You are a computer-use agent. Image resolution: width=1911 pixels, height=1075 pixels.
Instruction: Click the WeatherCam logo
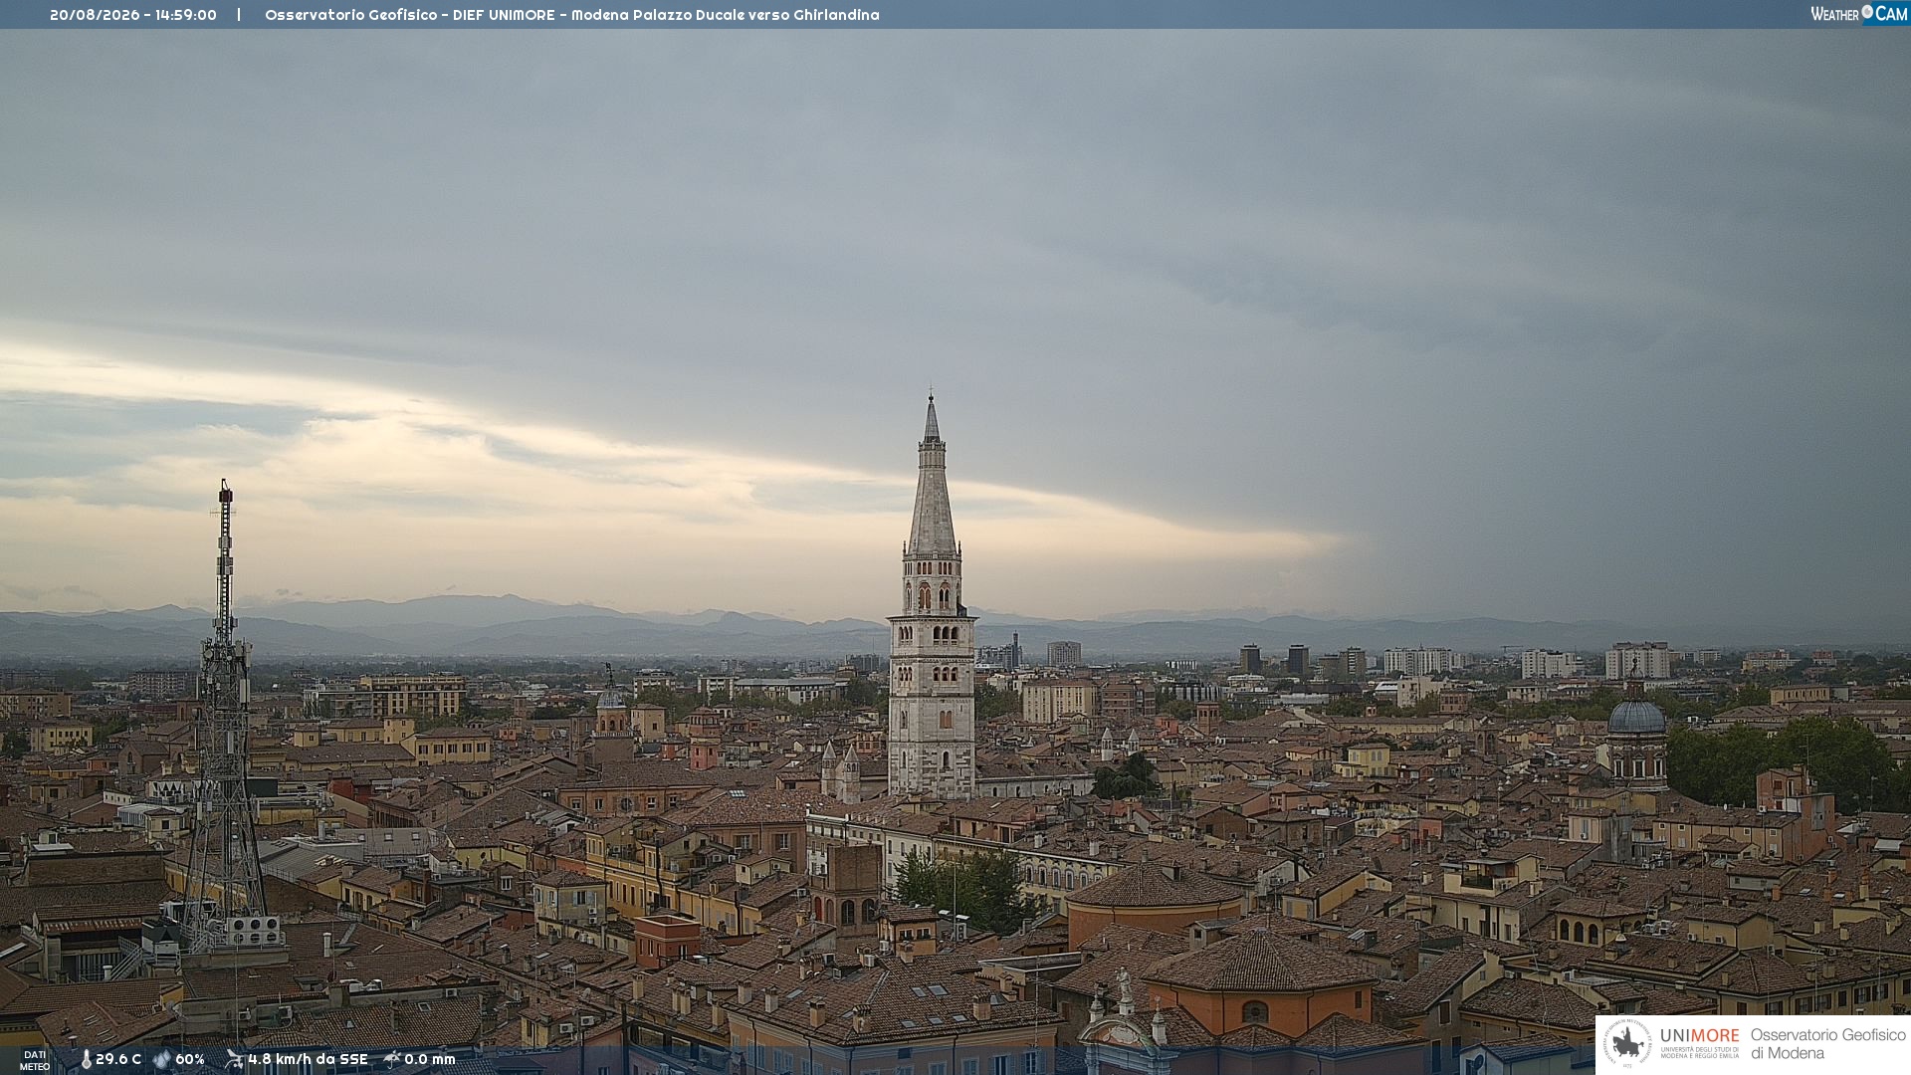click(x=1859, y=14)
